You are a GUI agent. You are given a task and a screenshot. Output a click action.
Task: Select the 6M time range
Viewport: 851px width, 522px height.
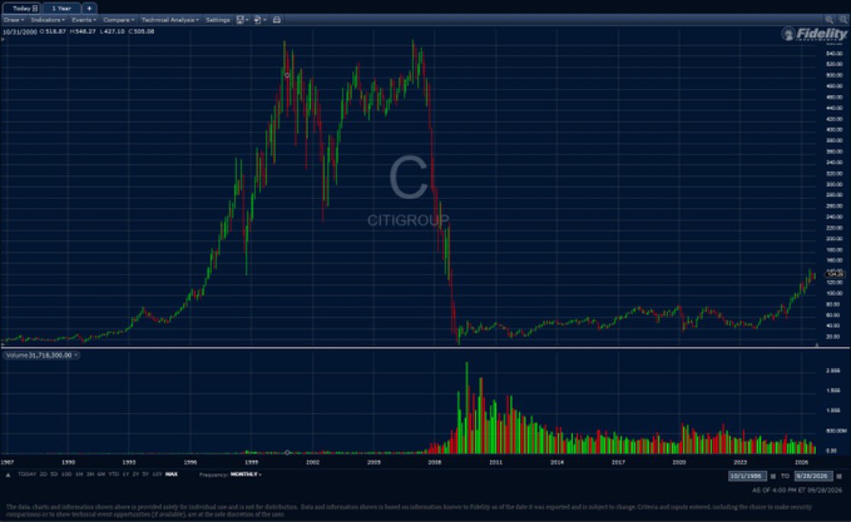point(101,474)
